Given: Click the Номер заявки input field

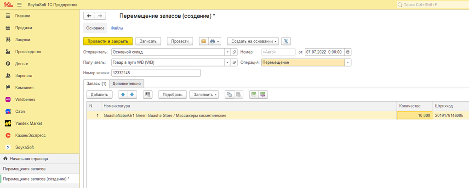Looking at the screenshot, I should tap(155, 73).
